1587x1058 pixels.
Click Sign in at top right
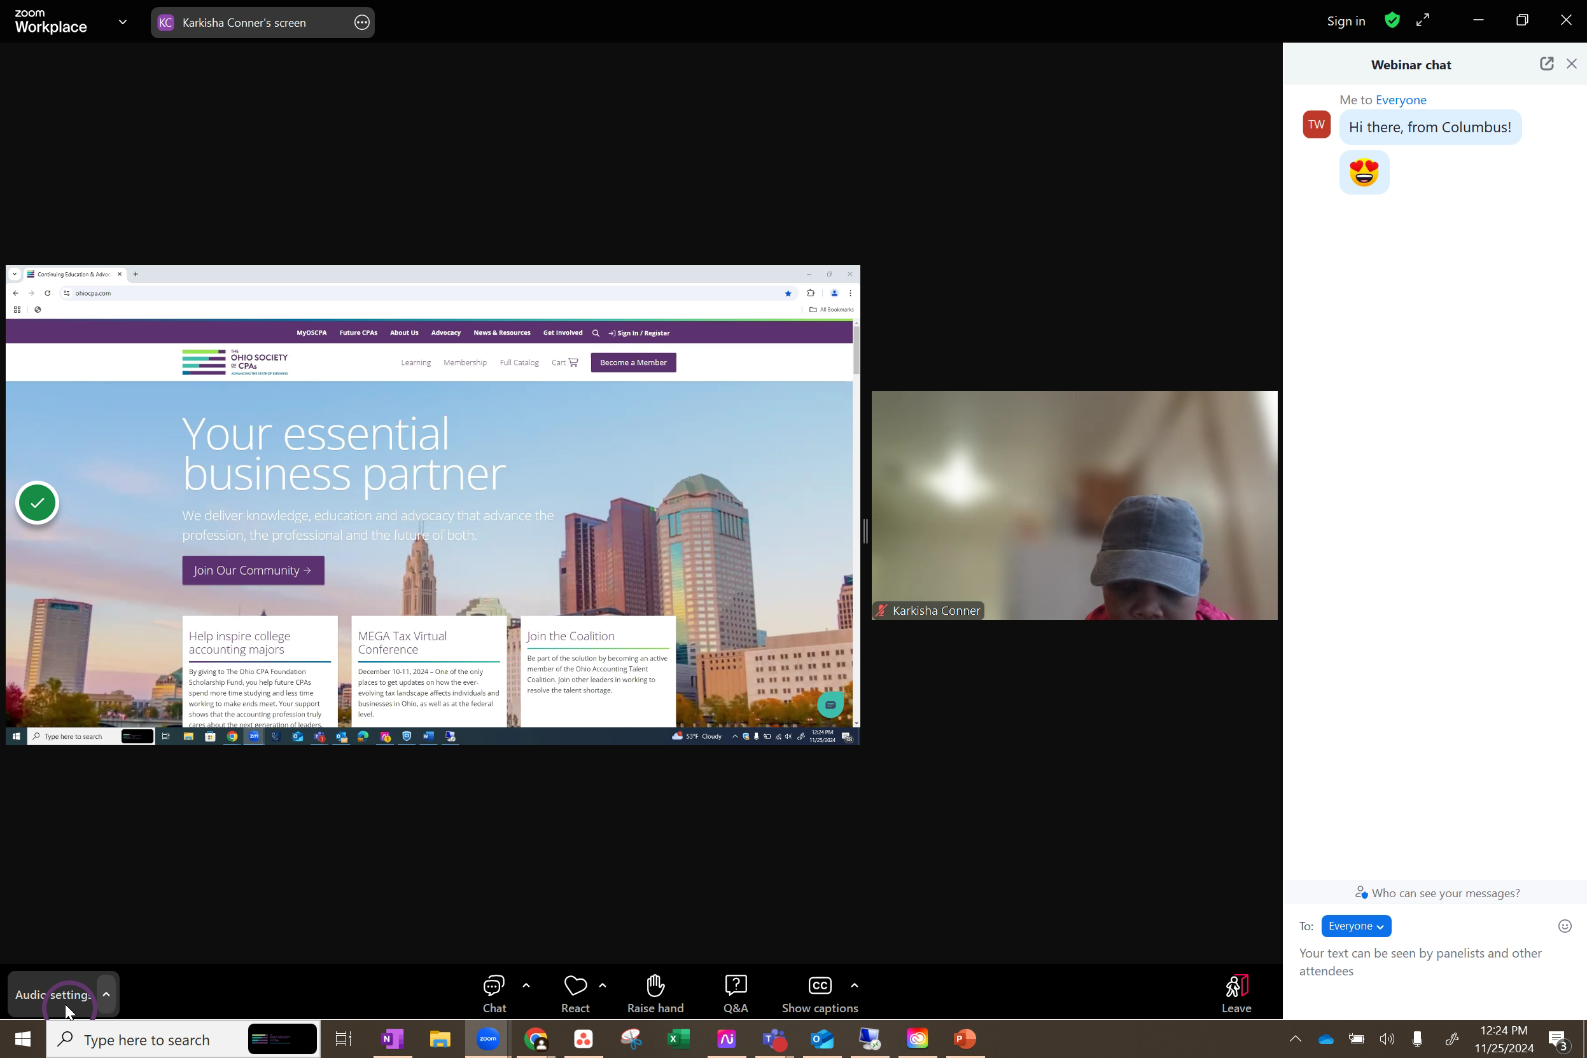(x=1346, y=21)
